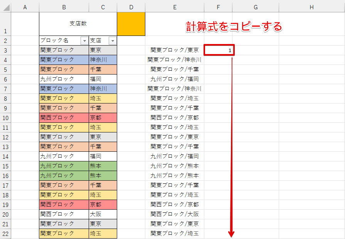Click 関東ブロック/神奈川 in row 4
Image resolution: width=345 pixels, height=239 pixels.
[175, 60]
